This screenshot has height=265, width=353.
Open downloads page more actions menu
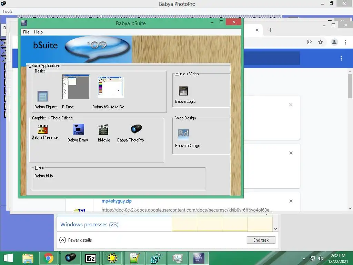point(341,58)
